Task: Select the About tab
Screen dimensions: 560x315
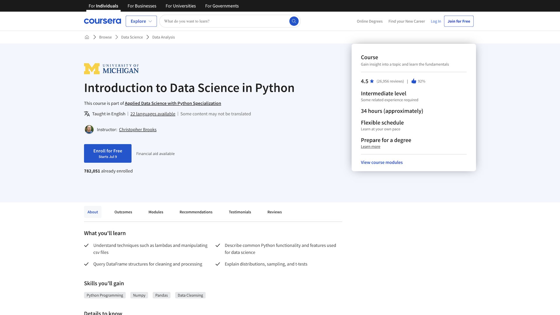Action: pos(93,212)
